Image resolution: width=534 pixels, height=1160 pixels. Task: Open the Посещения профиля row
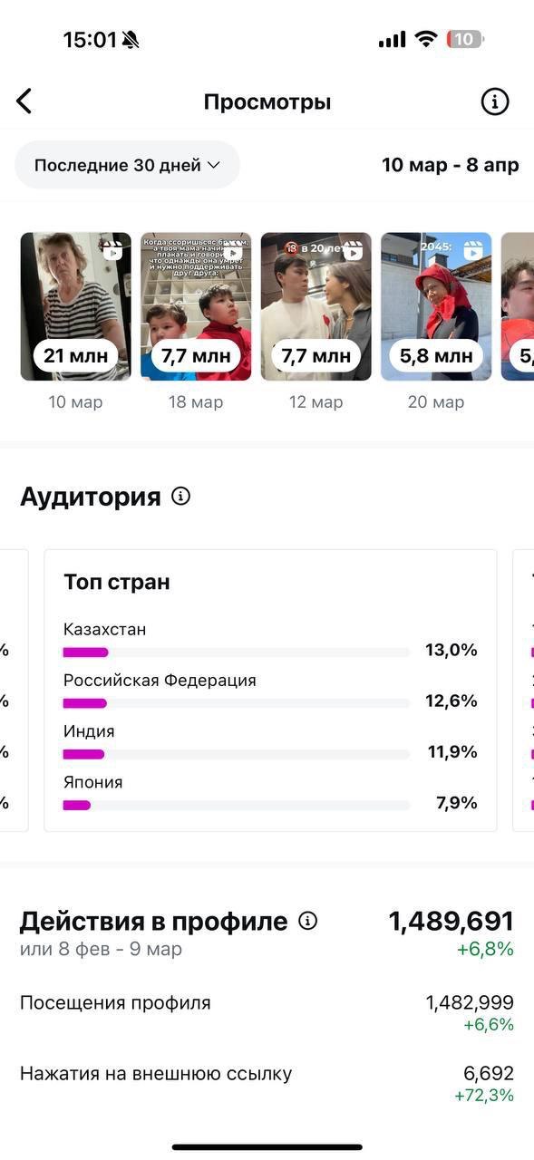click(267, 1012)
